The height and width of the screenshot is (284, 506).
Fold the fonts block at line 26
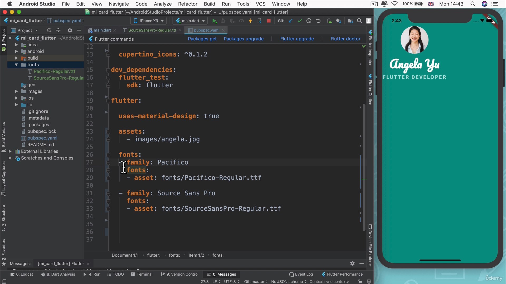point(108,155)
